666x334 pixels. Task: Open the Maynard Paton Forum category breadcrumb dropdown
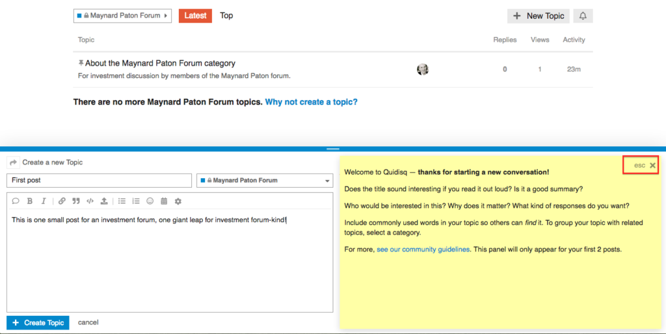[x=122, y=16]
